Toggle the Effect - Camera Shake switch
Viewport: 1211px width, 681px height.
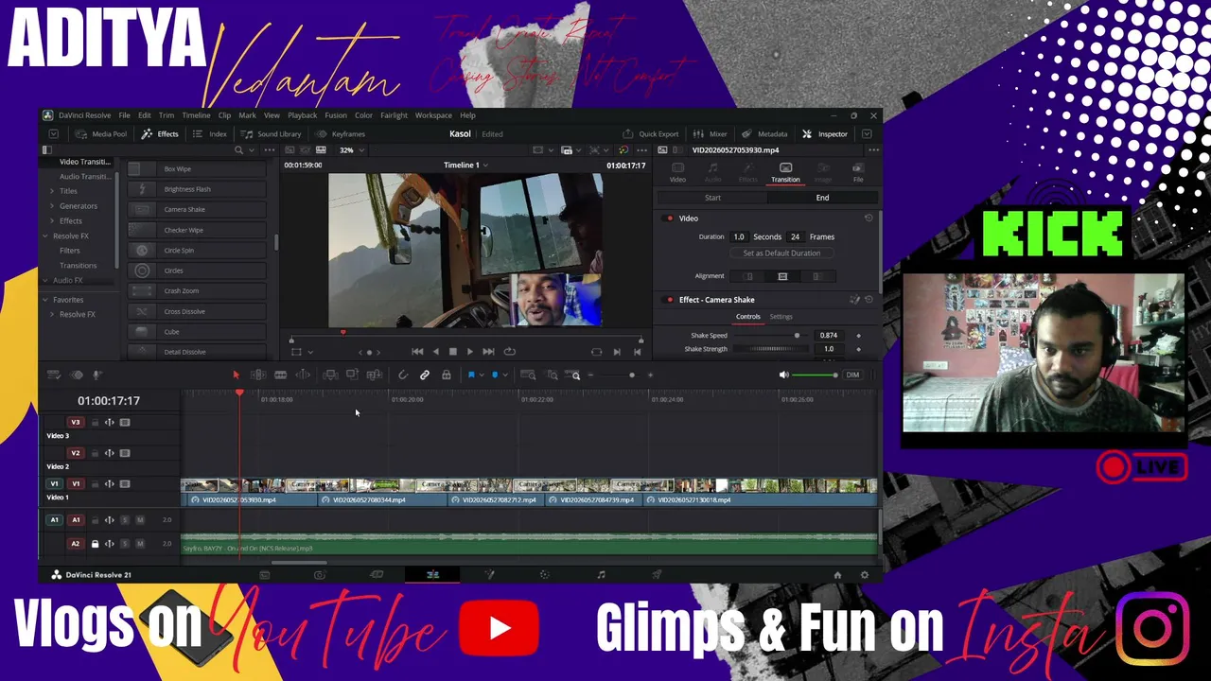coord(670,300)
